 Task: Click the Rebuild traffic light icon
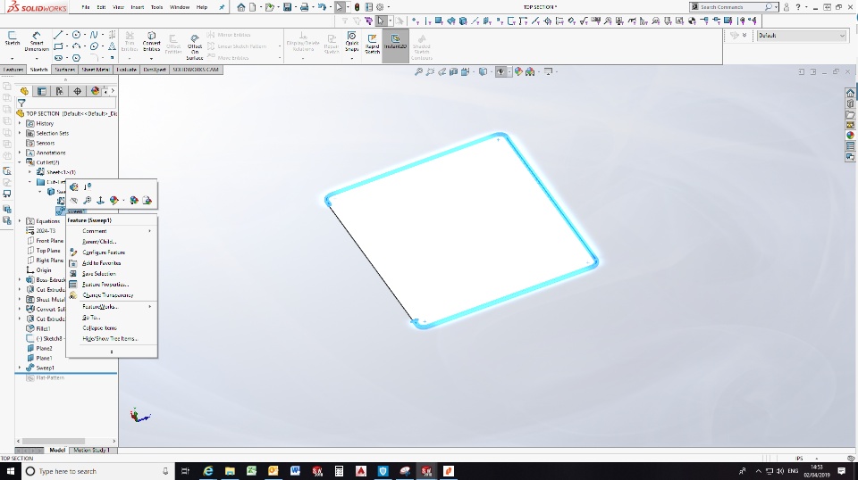click(x=357, y=7)
